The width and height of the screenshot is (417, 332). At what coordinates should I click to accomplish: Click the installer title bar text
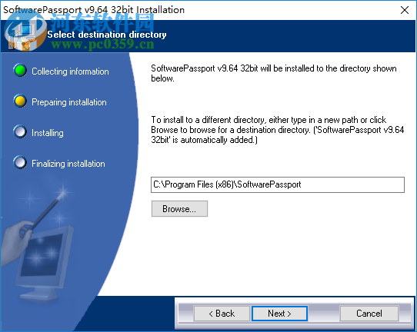pyautogui.click(x=94, y=10)
